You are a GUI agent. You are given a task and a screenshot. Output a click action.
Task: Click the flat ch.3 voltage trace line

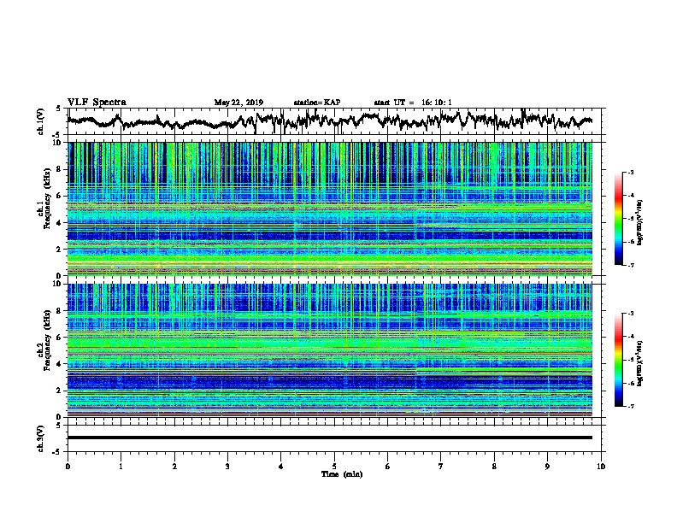click(x=330, y=438)
